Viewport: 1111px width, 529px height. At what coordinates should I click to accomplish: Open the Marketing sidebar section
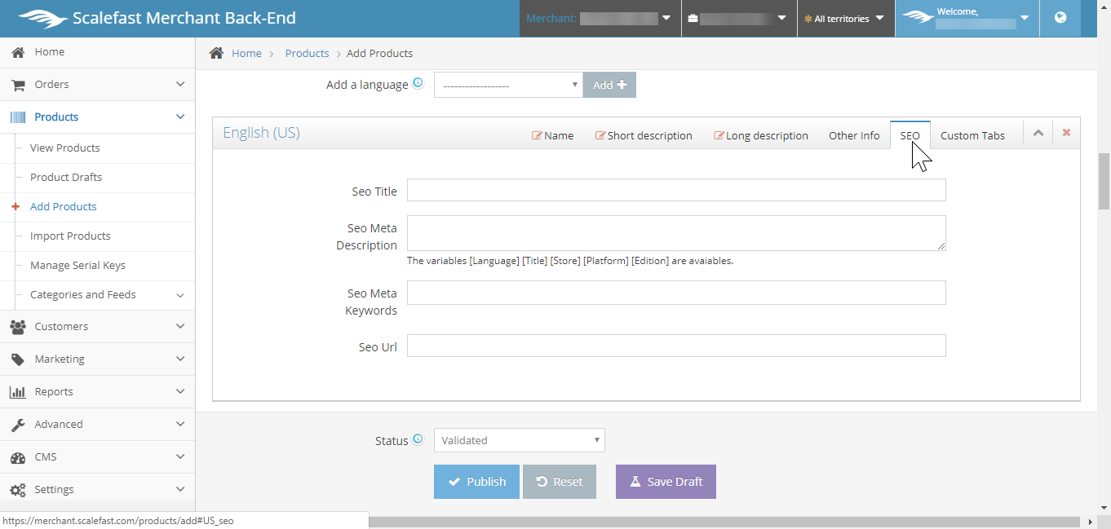[x=97, y=359]
